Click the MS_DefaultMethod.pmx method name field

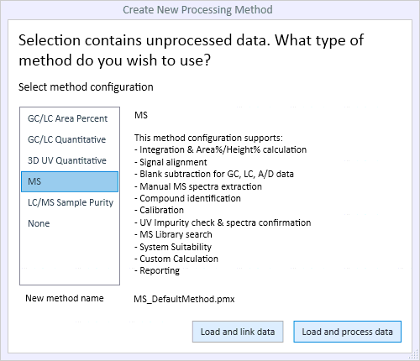click(x=184, y=299)
